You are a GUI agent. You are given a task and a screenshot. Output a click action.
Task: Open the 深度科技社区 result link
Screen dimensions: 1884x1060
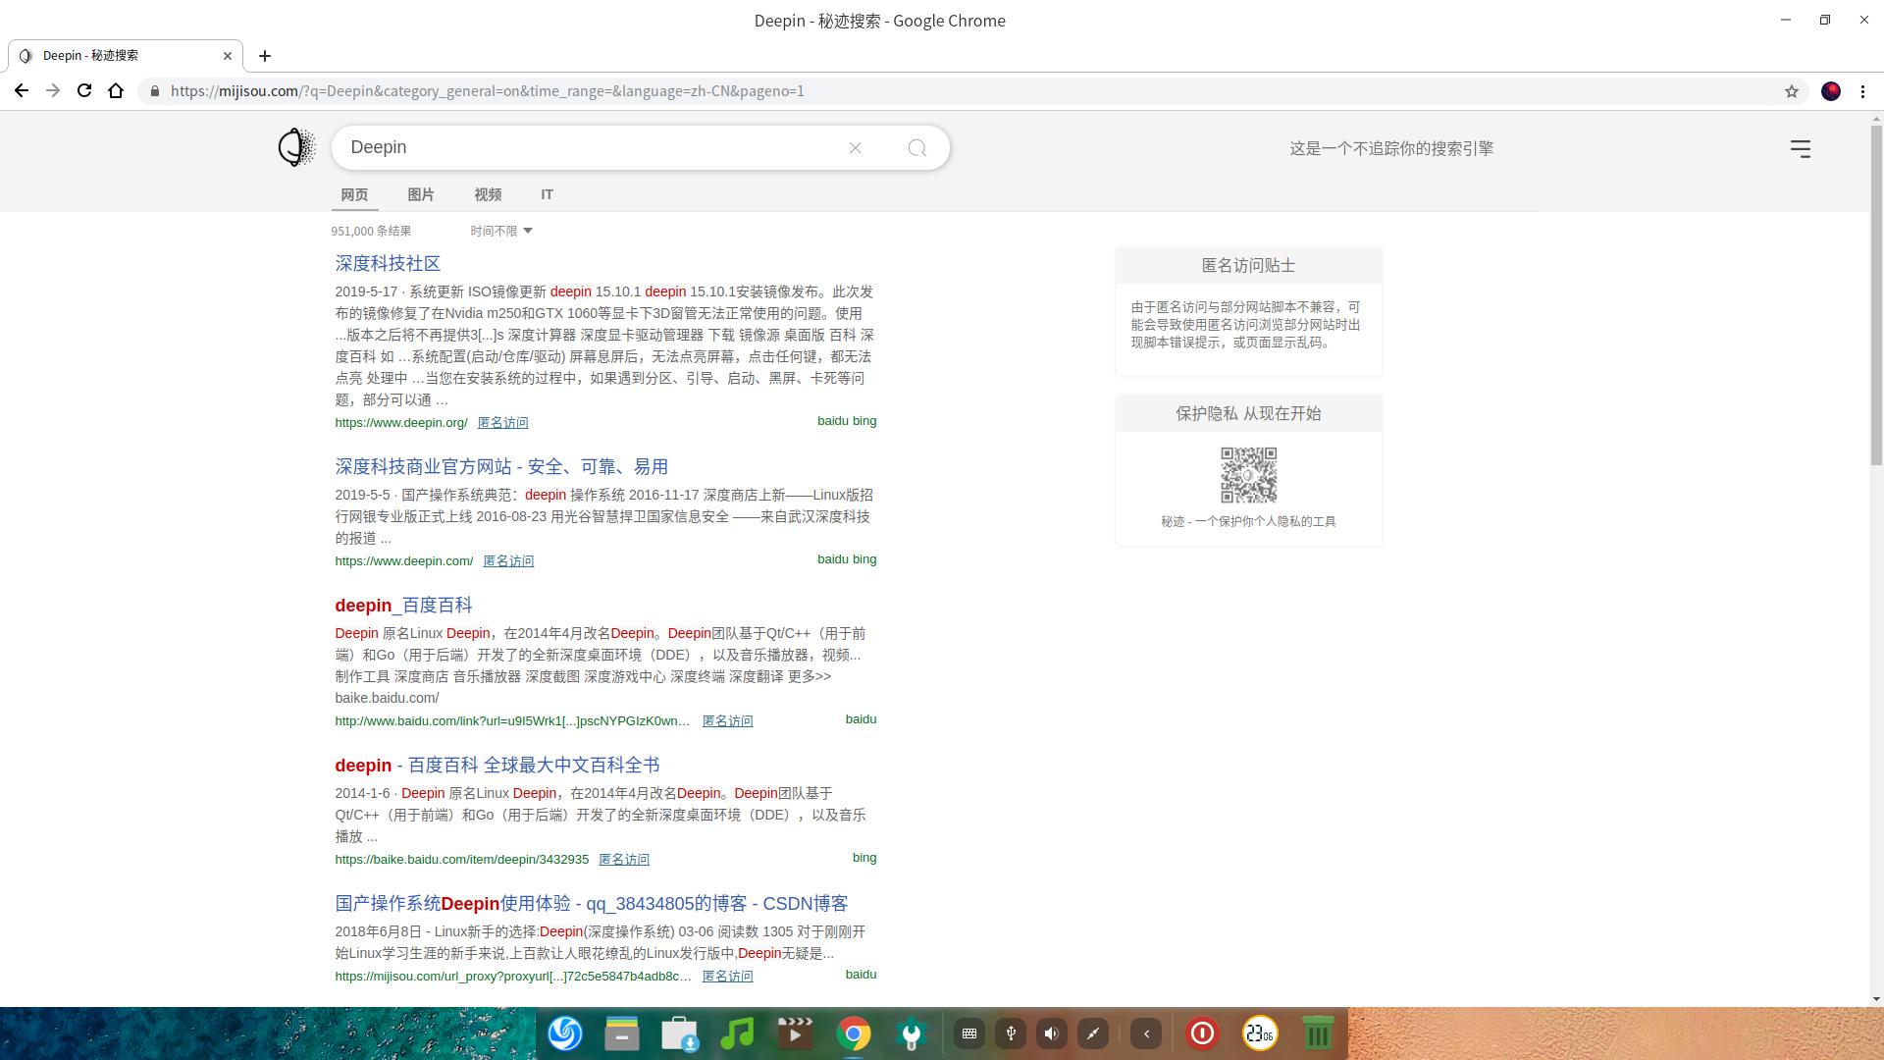pyautogui.click(x=387, y=263)
